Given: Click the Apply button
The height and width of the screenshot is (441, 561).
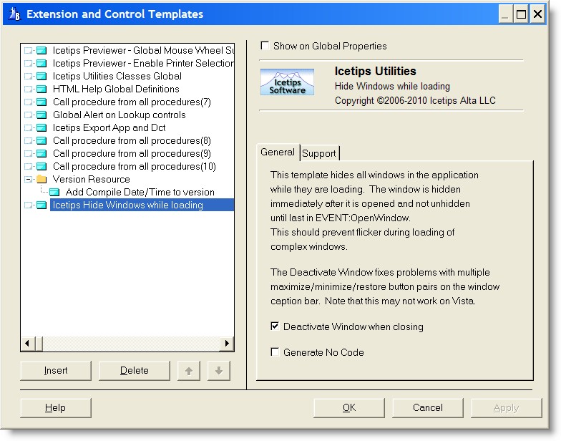Looking at the screenshot, I should pyautogui.click(x=507, y=408).
